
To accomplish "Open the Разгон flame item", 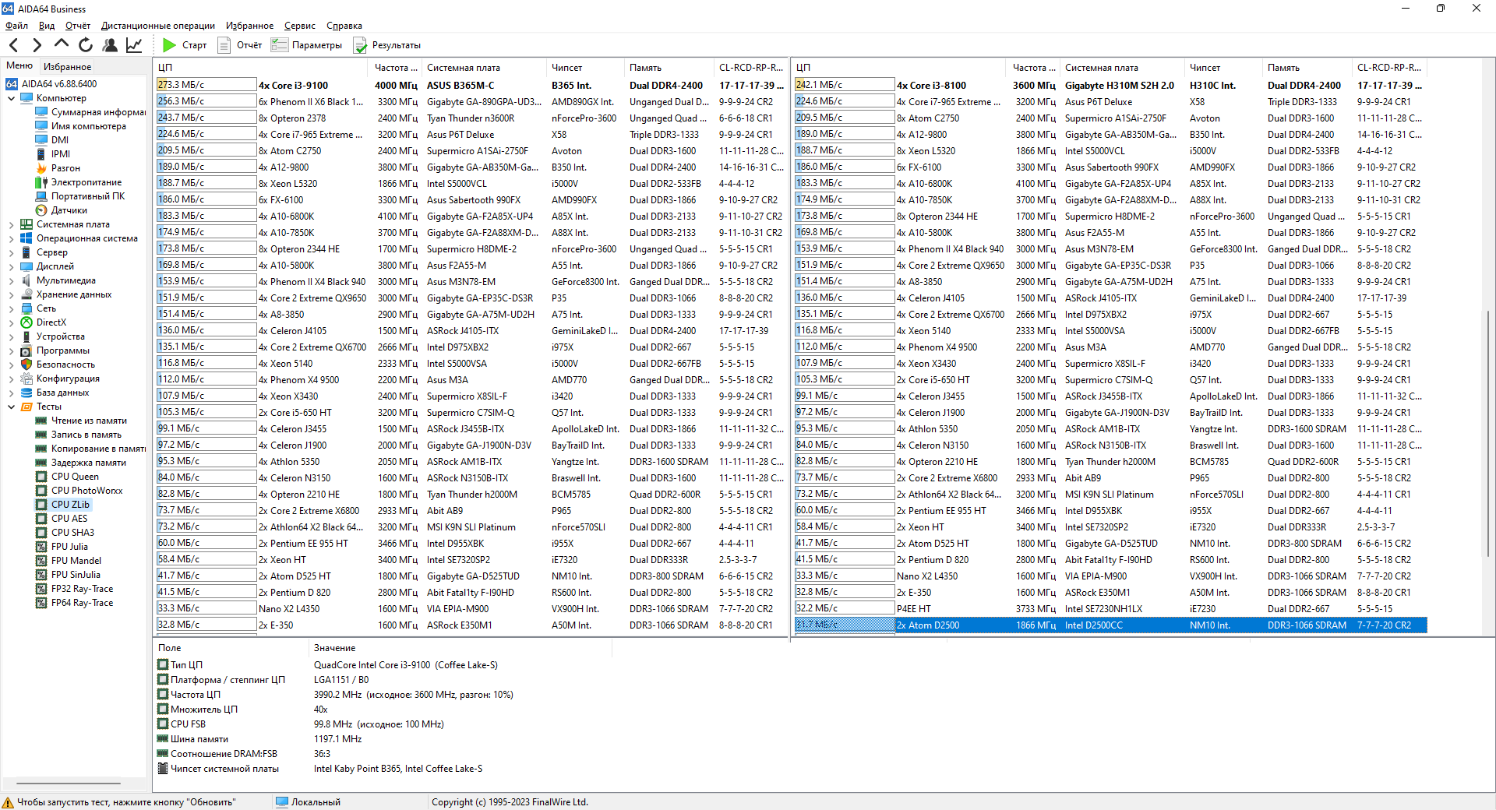I will point(58,168).
